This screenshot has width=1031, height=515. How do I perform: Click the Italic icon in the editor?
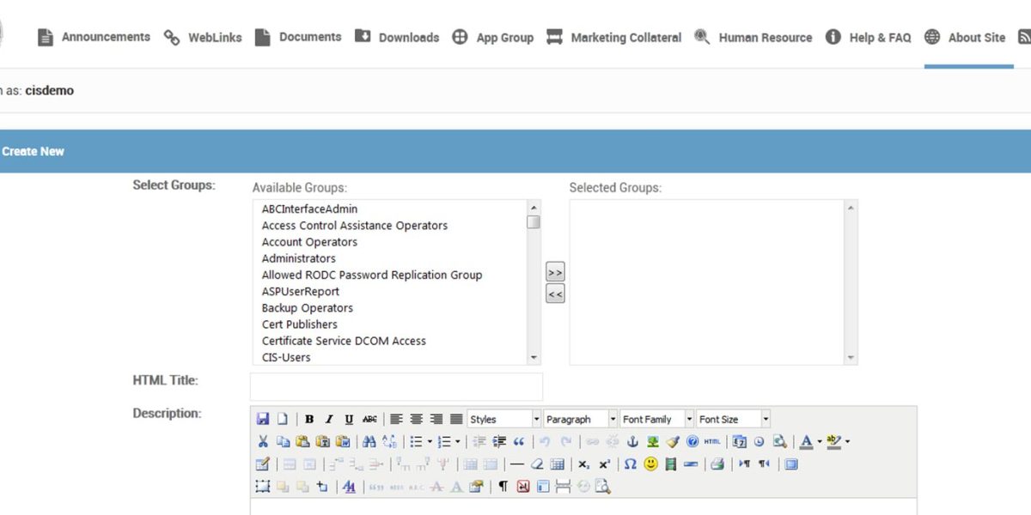328,418
